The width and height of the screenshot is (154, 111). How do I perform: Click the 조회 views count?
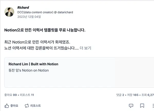point(148,95)
